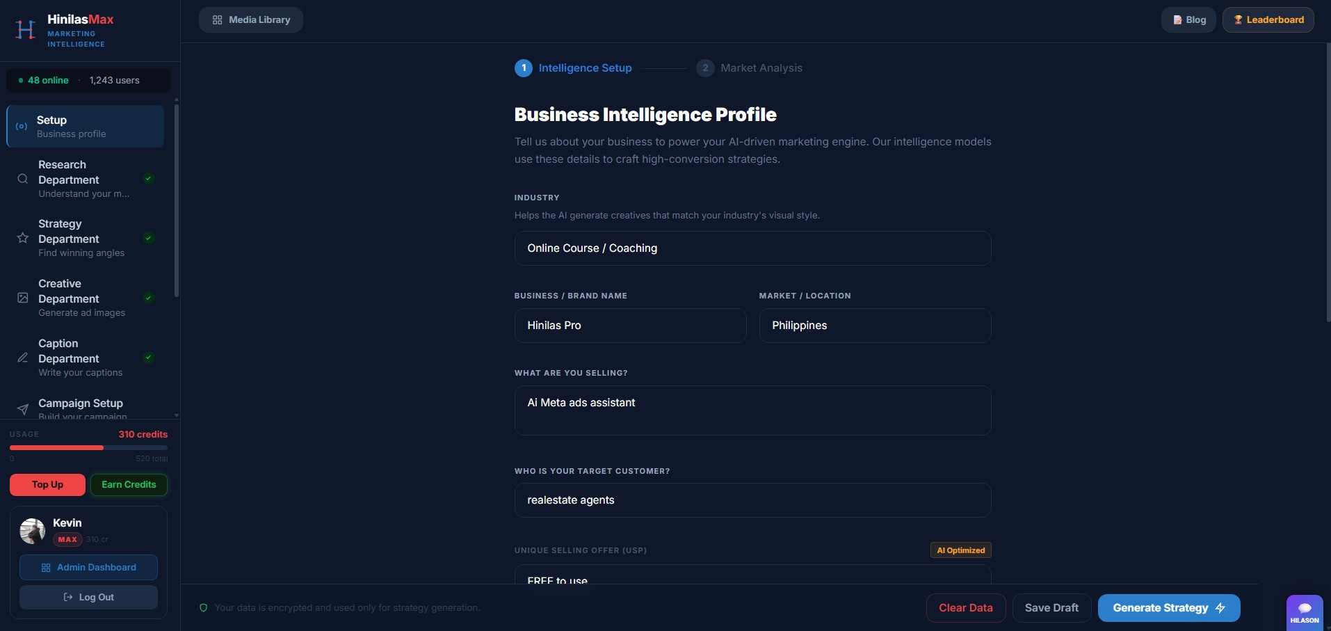This screenshot has width=1331, height=631.
Task: Click the Caption Department pencil icon
Action: pos(23,358)
